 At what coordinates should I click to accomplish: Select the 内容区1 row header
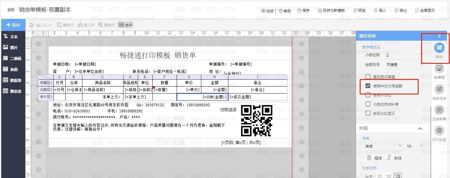tap(46, 90)
